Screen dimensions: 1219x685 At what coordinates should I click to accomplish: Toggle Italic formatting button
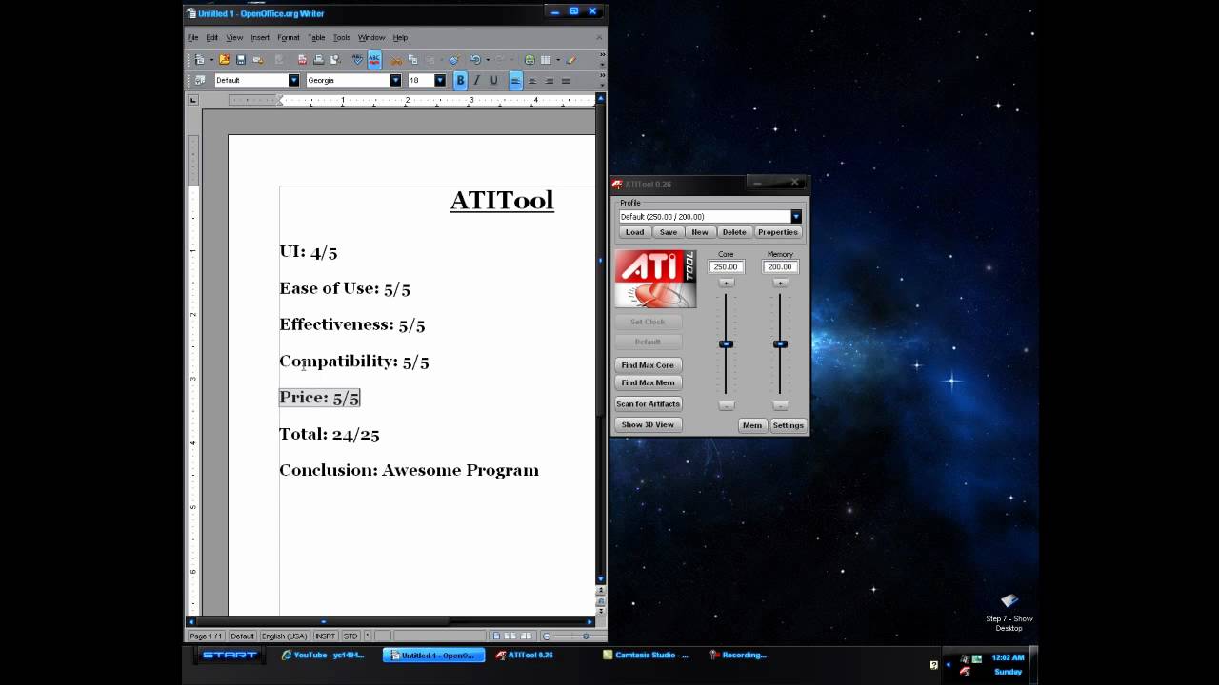click(476, 80)
